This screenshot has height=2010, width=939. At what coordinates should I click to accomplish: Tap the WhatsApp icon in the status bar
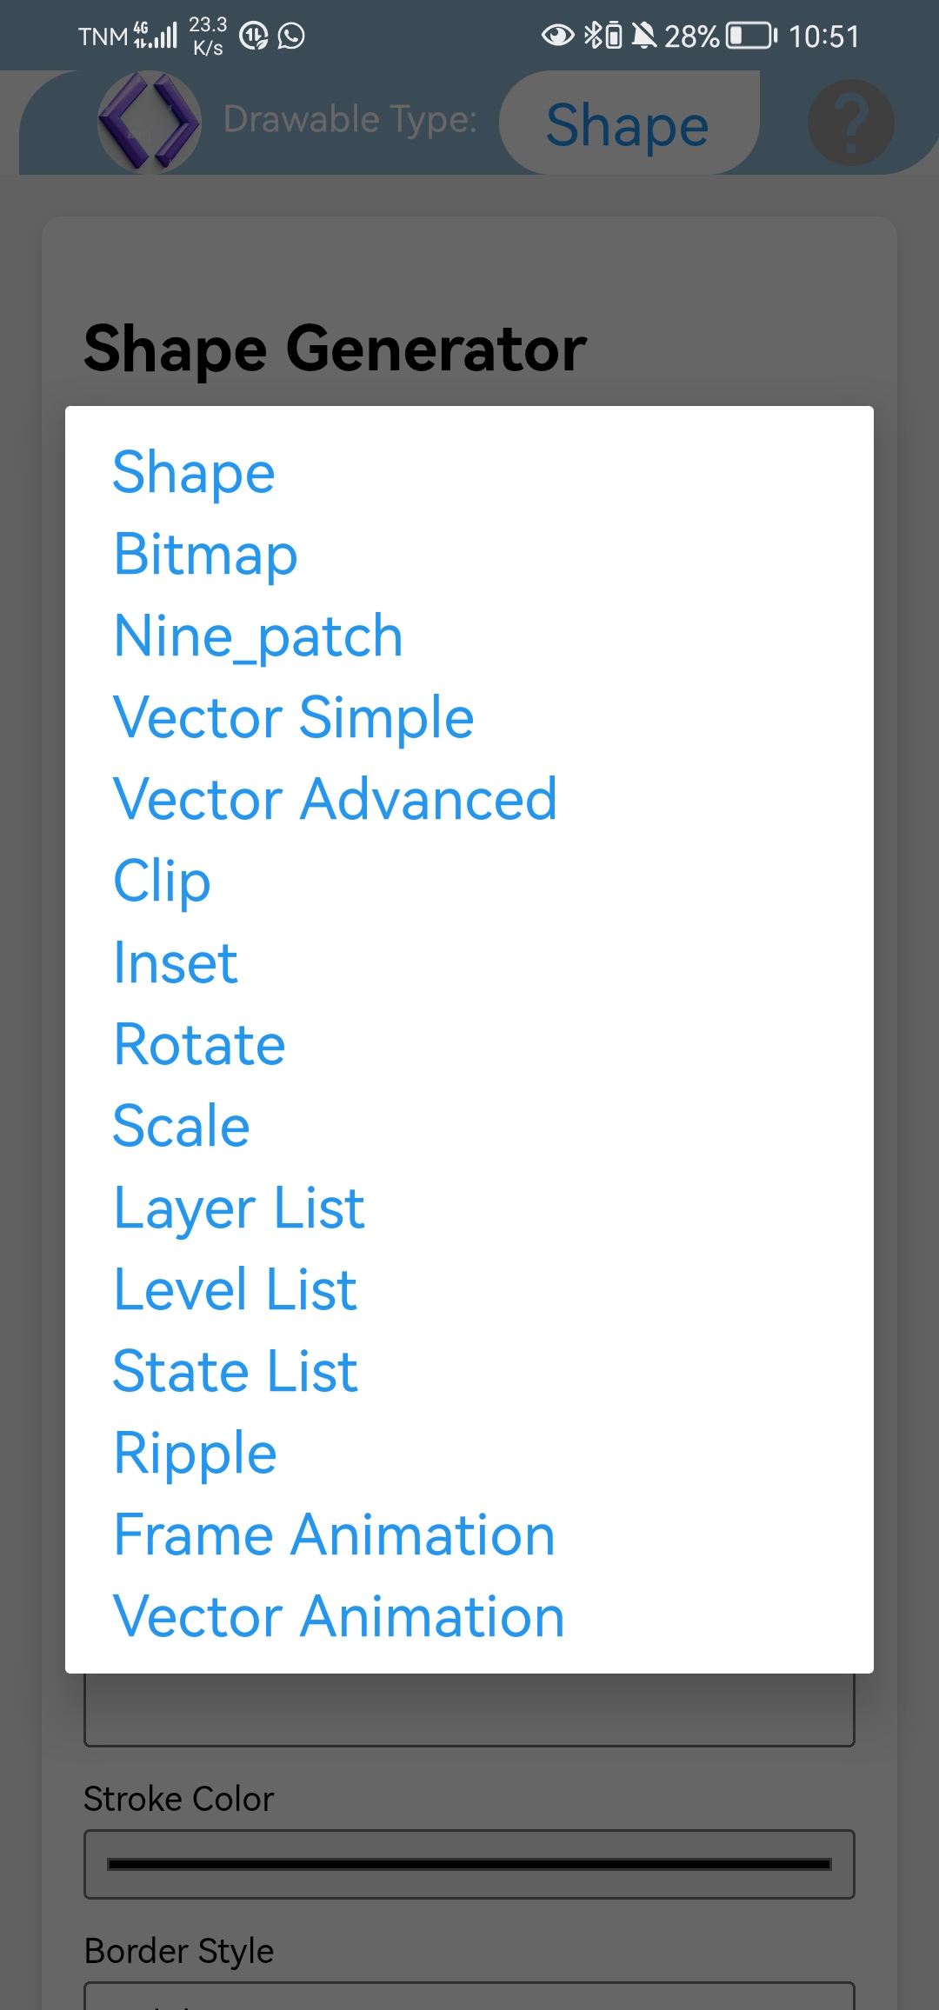[x=290, y=37]
